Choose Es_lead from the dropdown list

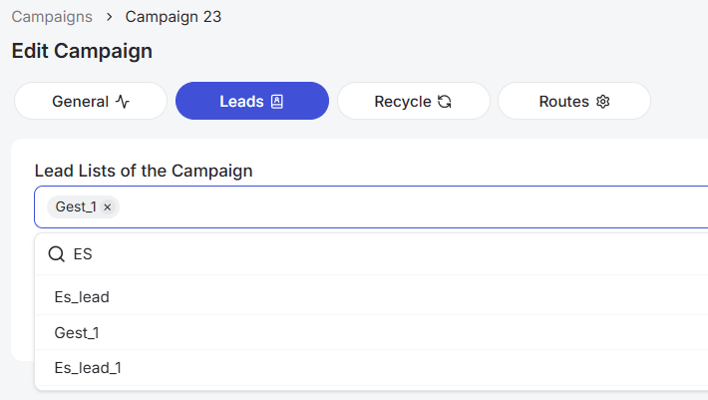click(371, 297)
